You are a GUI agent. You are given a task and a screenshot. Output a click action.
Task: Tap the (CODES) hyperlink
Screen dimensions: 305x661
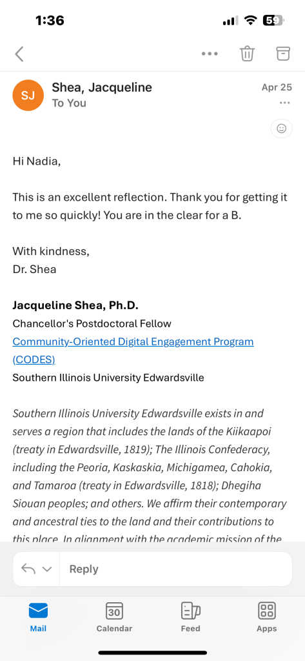pos(34,360)
